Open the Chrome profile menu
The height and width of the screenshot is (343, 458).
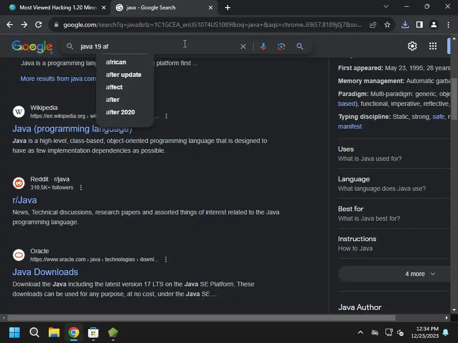point(434,25)
